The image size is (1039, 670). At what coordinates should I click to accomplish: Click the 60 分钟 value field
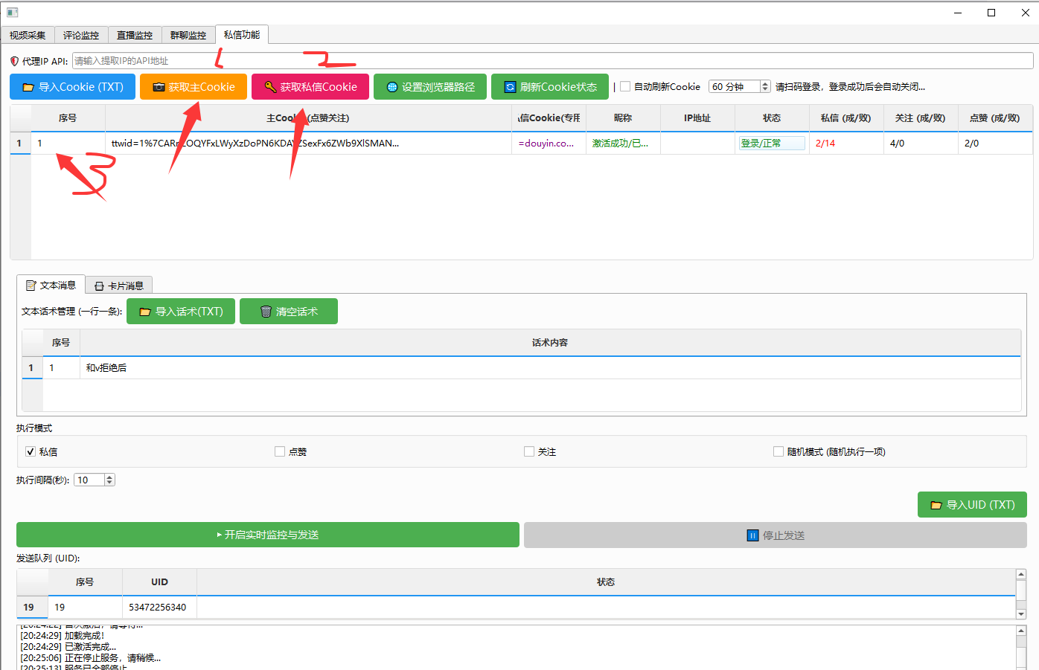coord(735,86)
